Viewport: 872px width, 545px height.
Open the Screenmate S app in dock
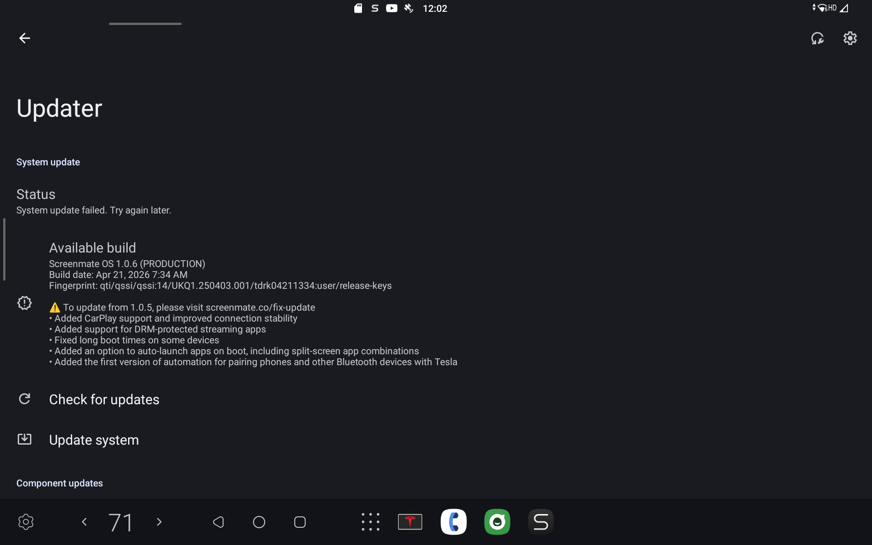(x=541, y=522)
